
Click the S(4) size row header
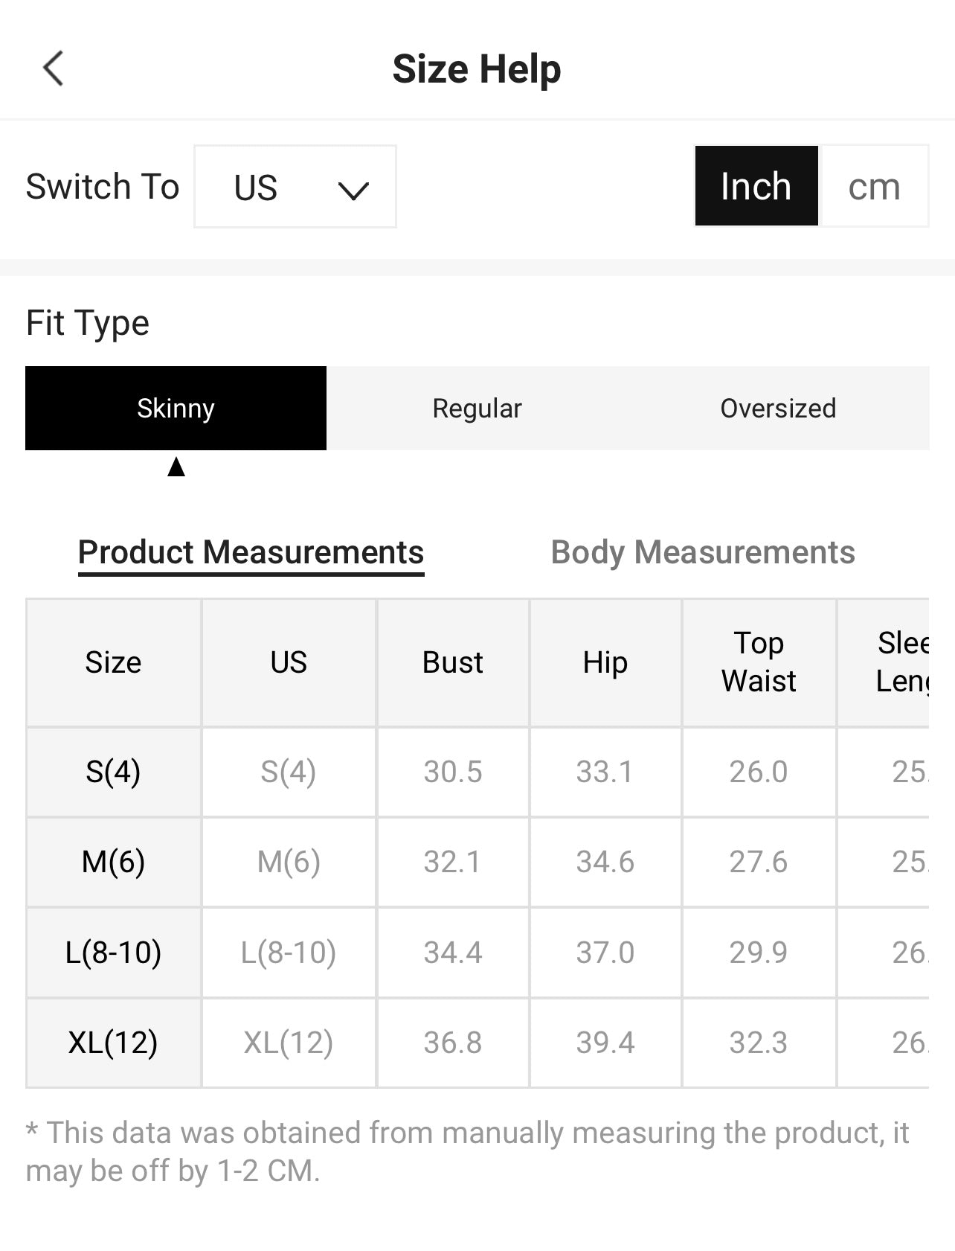tap(113, 772)
